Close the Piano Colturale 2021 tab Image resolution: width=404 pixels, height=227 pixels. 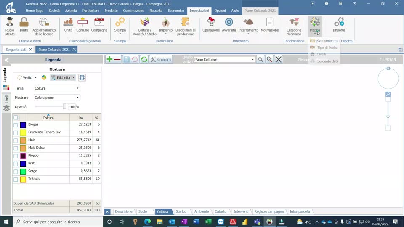click(x=74, y=50)
